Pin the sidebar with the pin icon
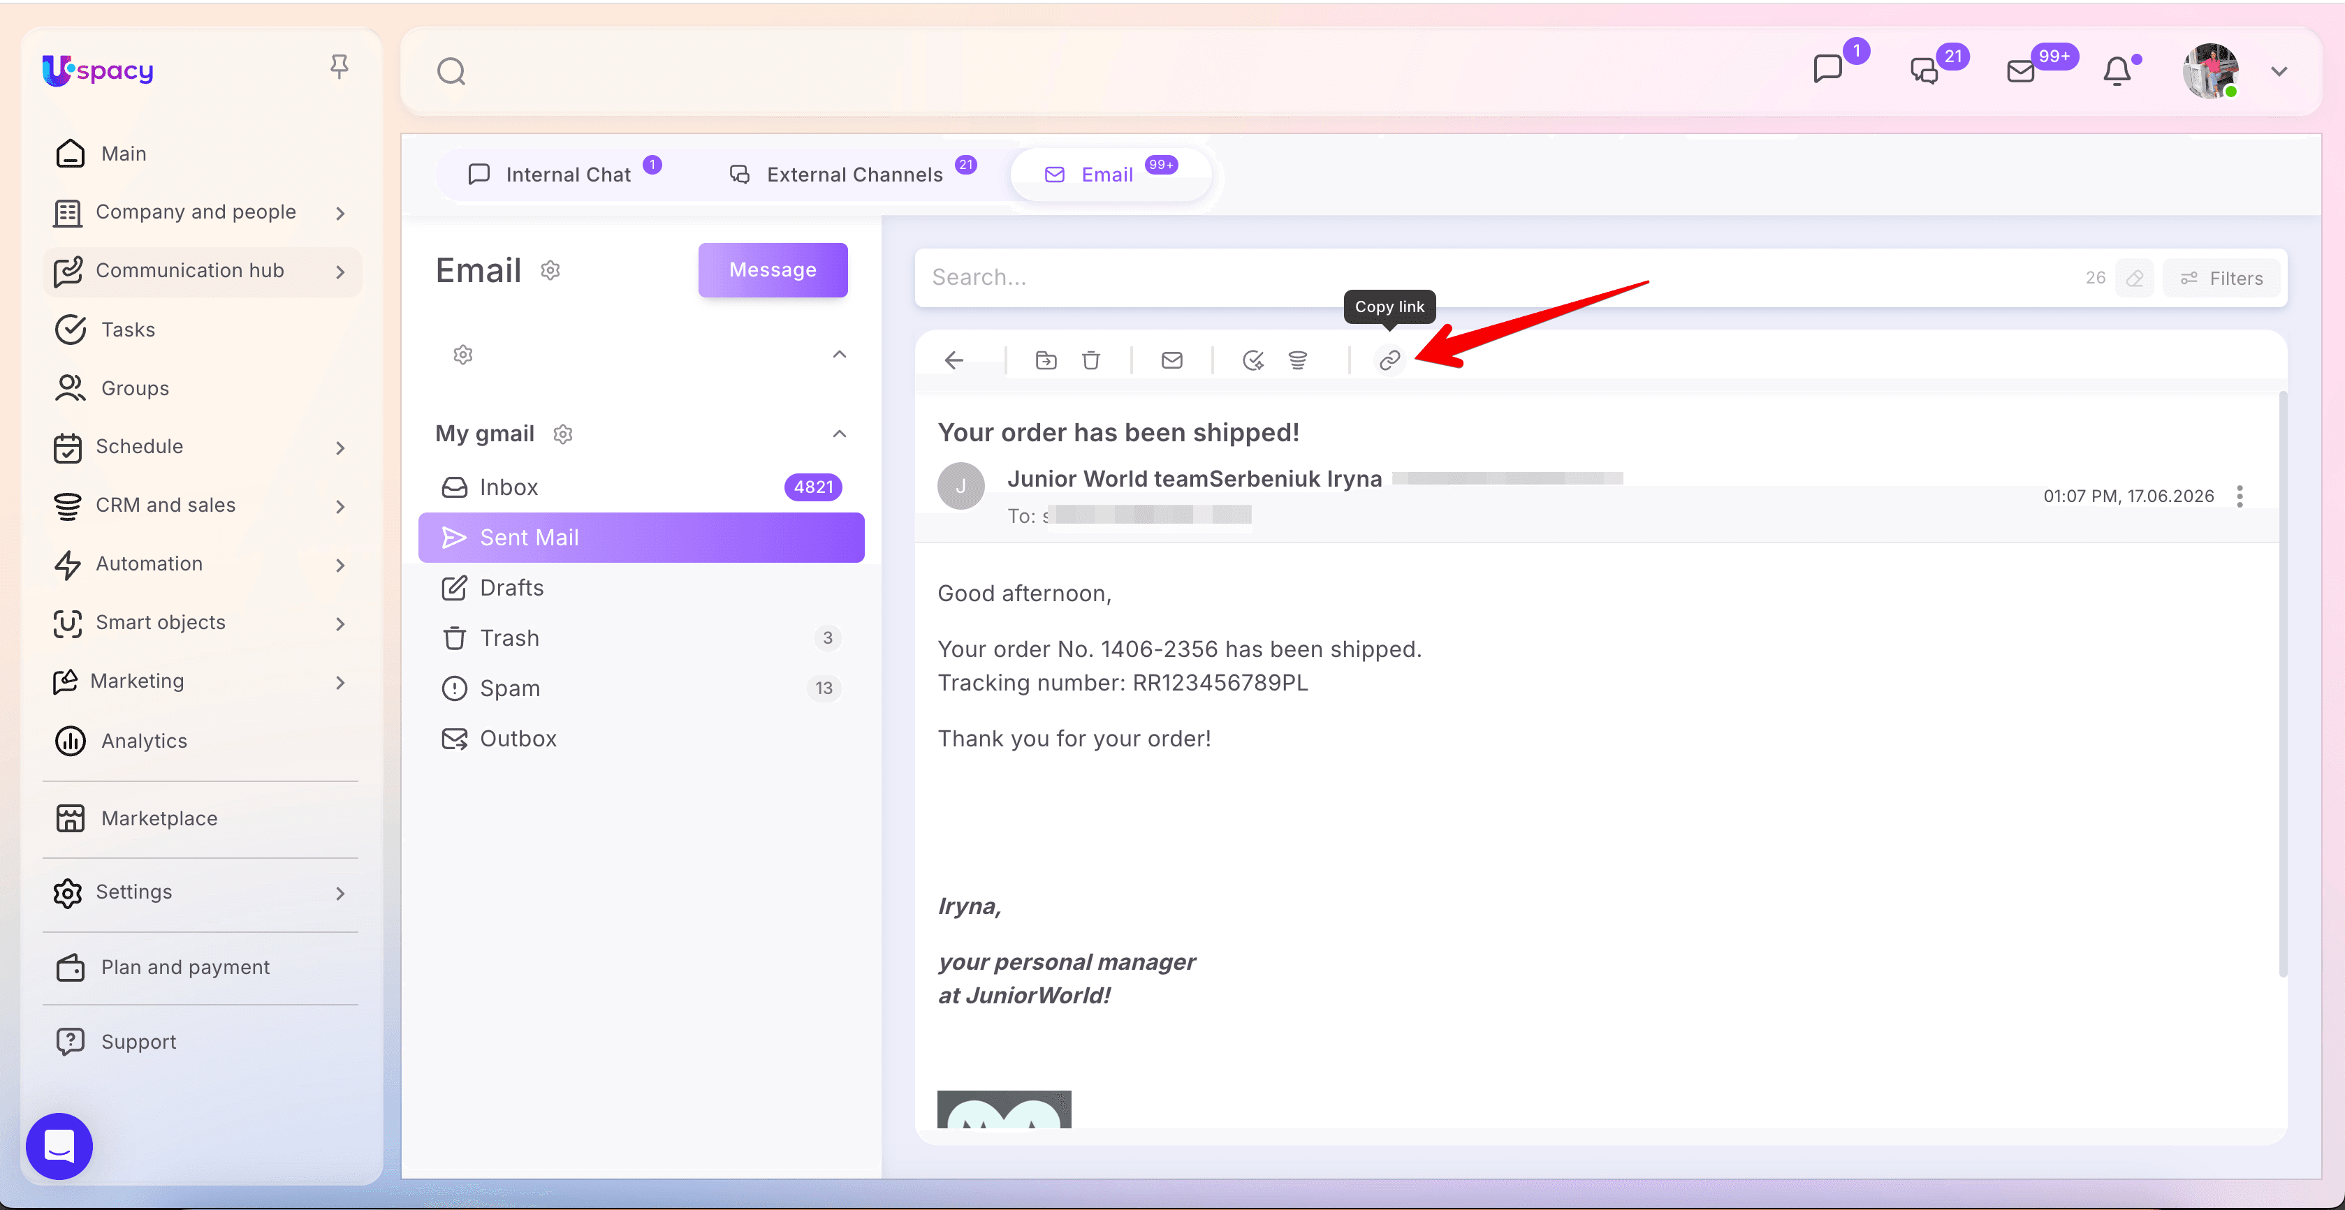Image resolution: width=2345 pixels, height=1210 pixels. pos(339,66)
